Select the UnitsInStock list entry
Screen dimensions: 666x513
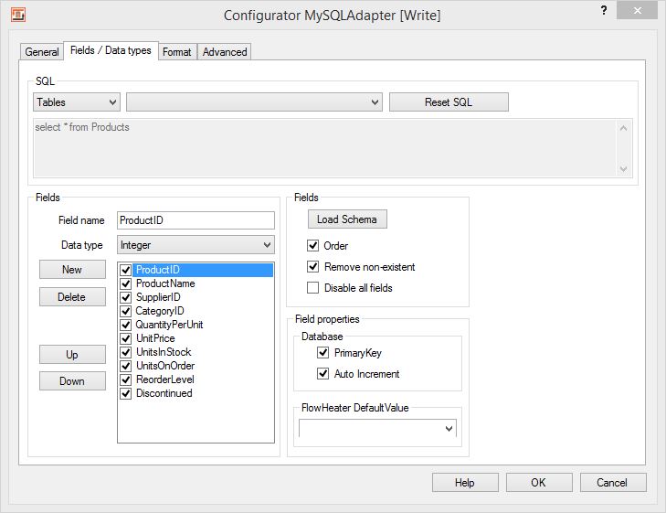[164, 352]
